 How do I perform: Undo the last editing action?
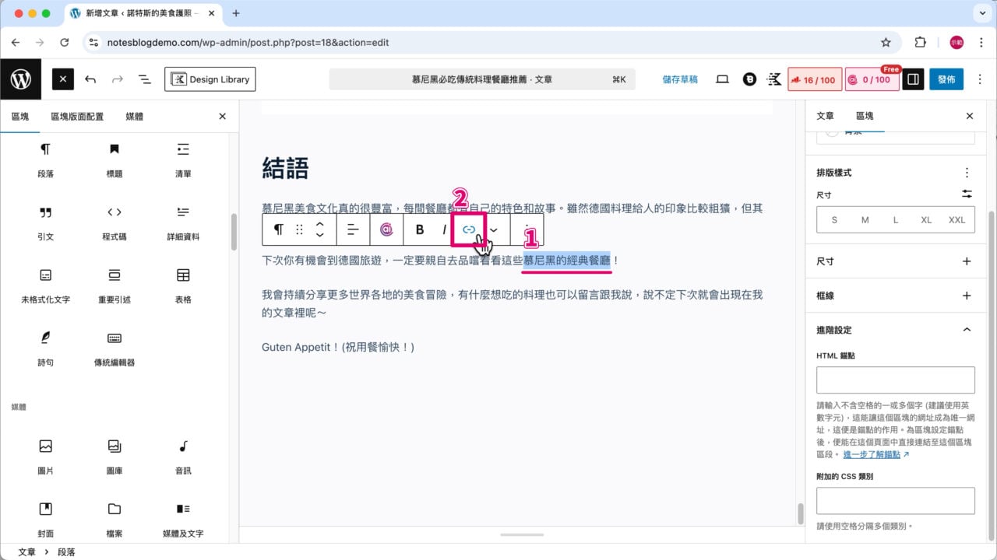89,79
